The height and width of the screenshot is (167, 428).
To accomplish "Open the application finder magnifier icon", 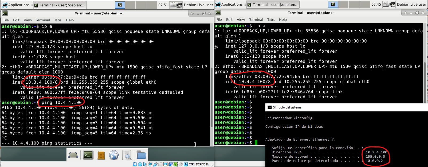I will click(127, 155).
